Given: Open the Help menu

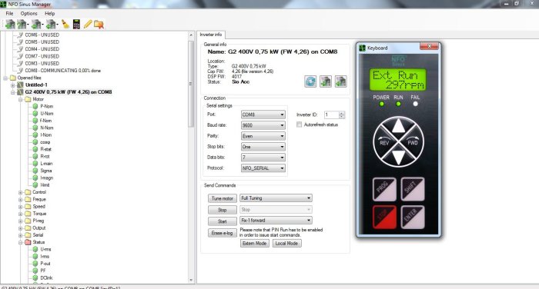Looking at the screenshot, I should click(49, 13).
